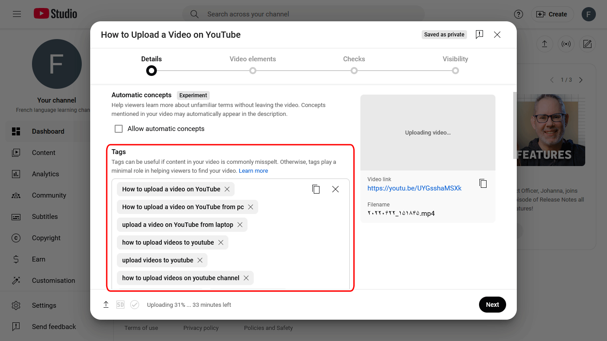Click the search magnifier icon
This screenshot has height=341, width=607.
[195, 14]
